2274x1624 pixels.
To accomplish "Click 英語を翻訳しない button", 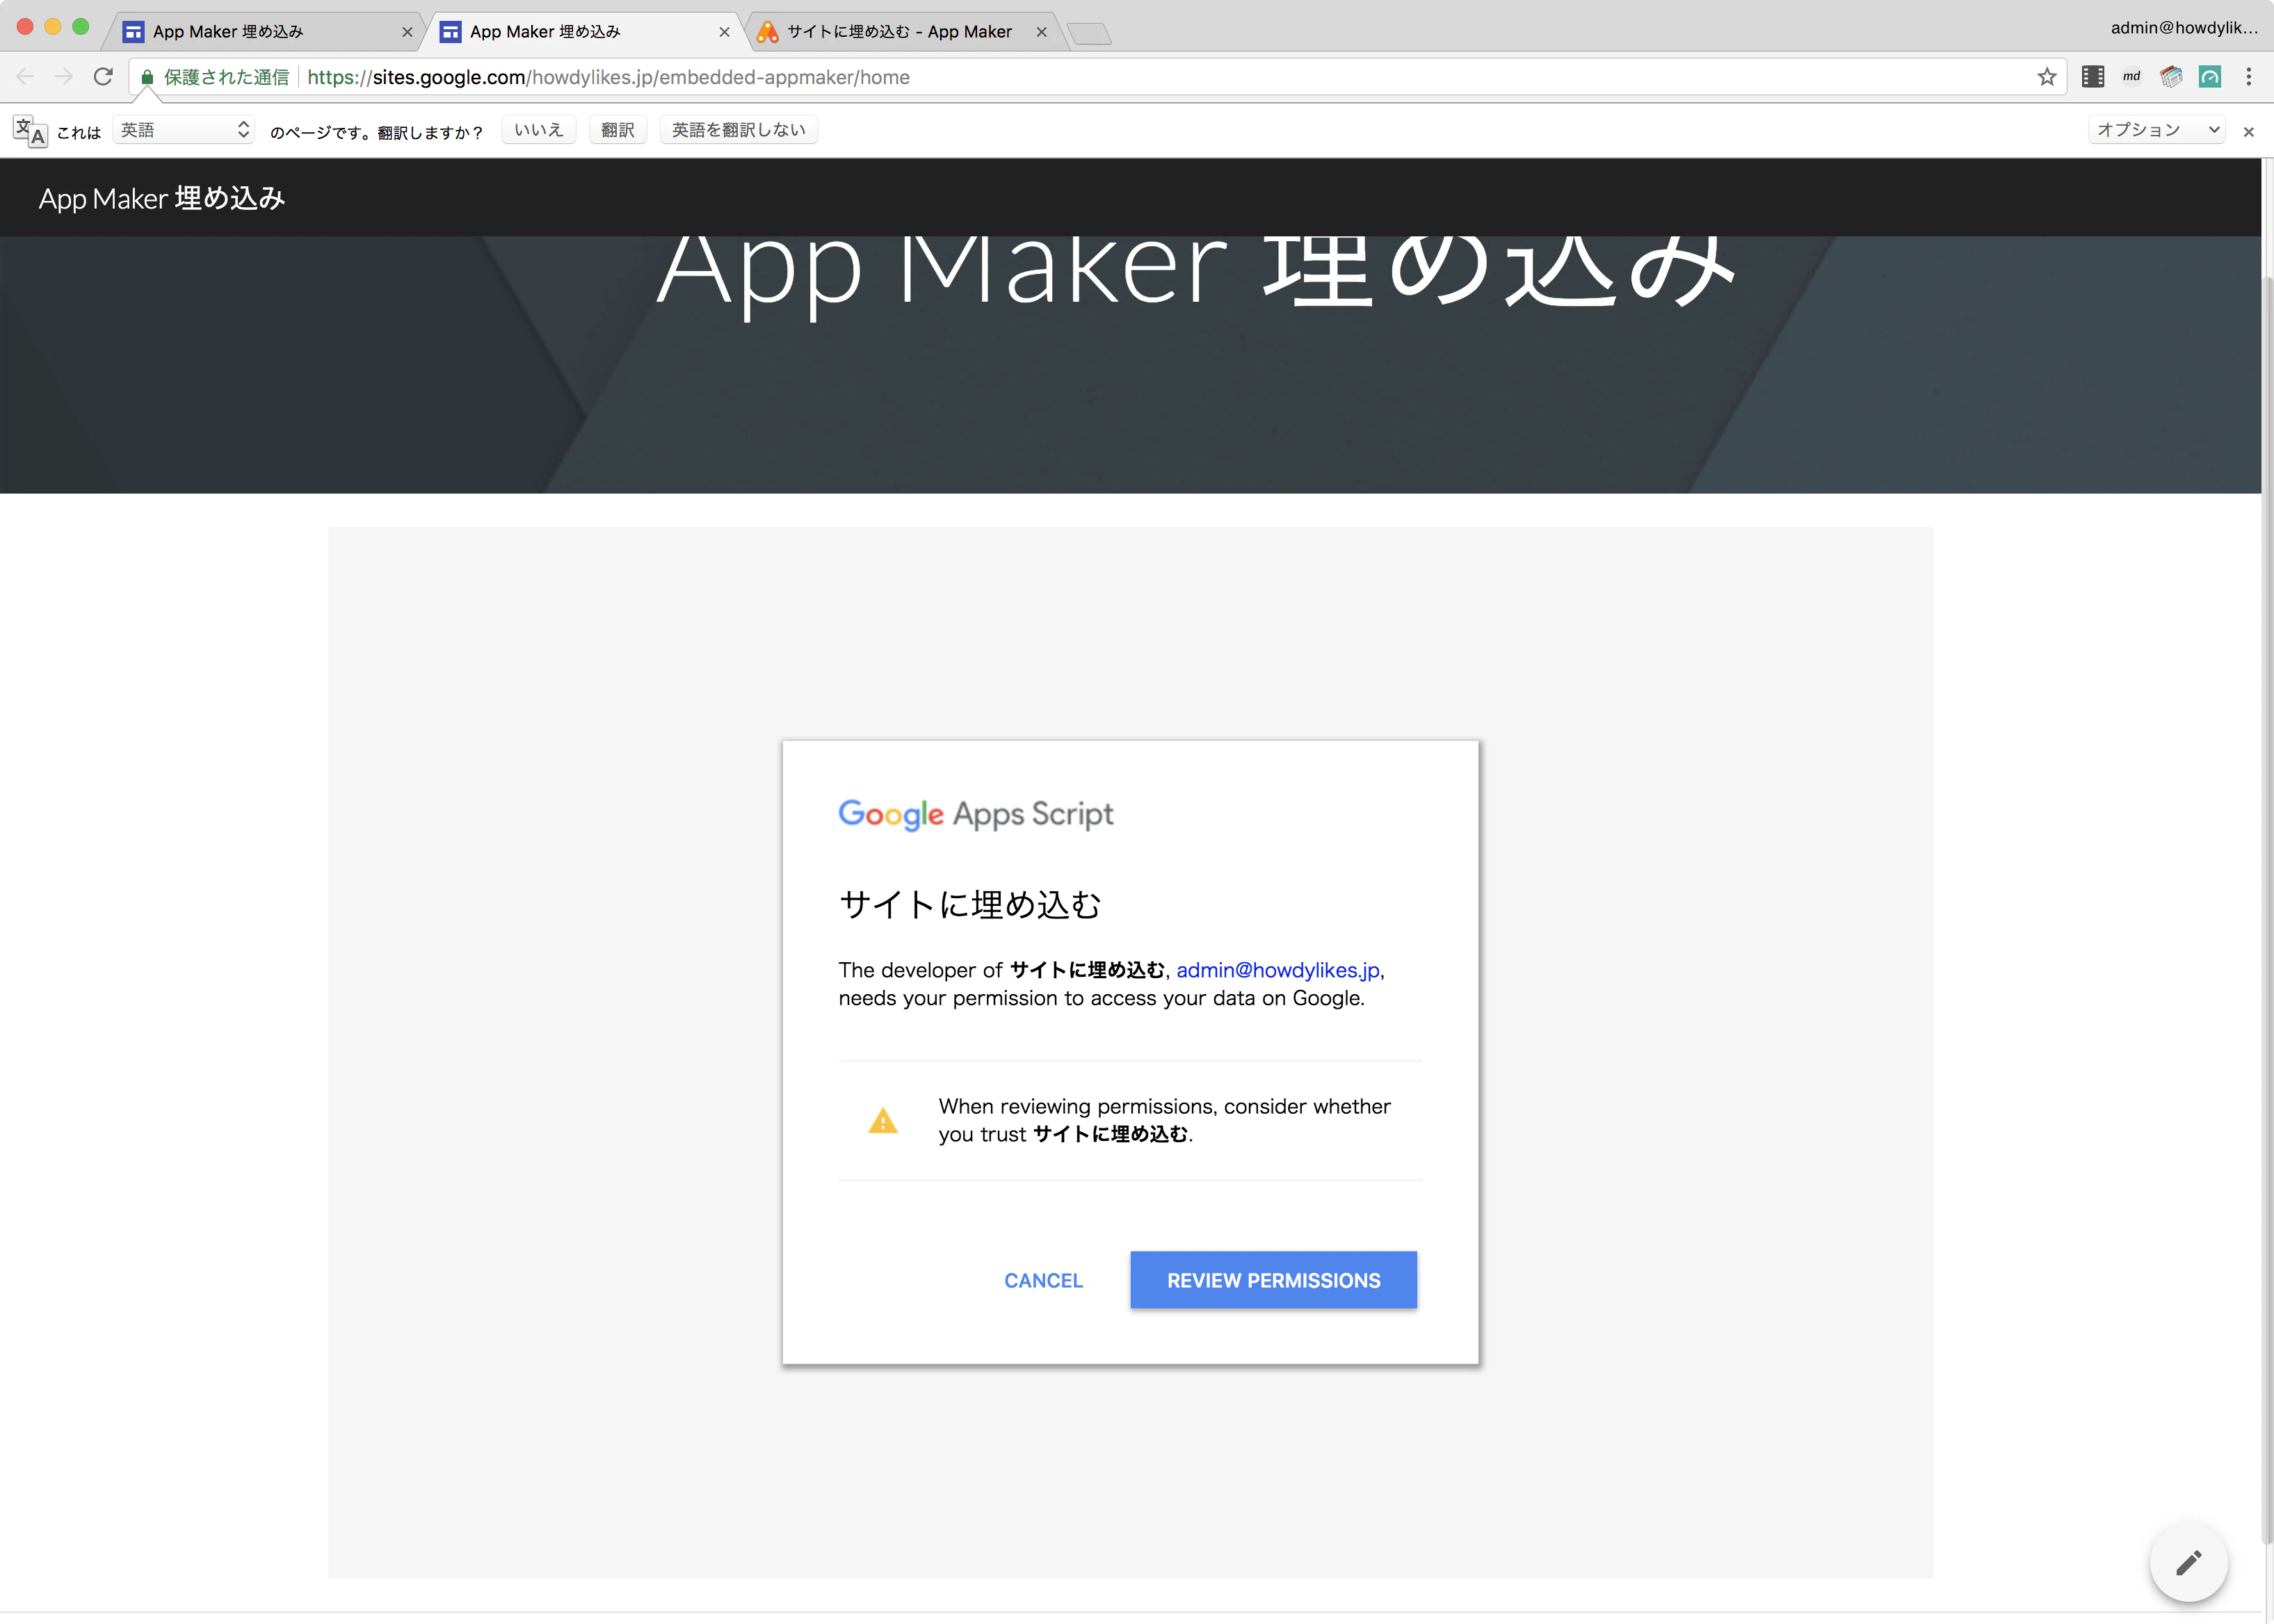I will (739, 130).
